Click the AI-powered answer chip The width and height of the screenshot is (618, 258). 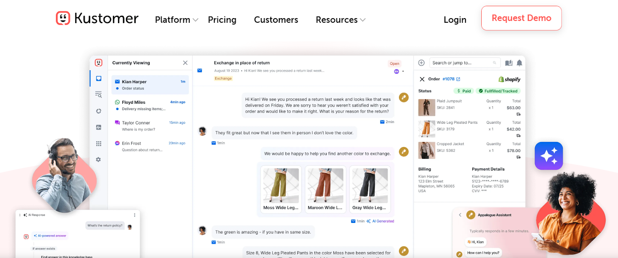(x=50, y=236)
